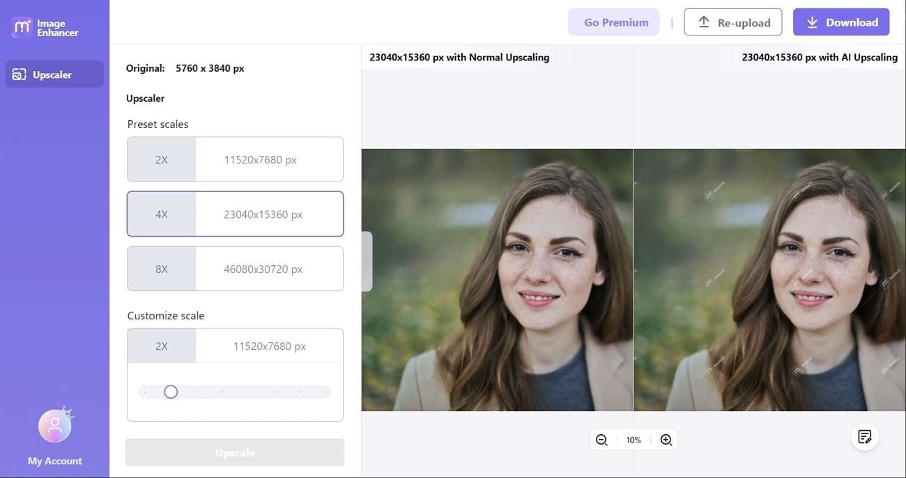
Task: Click the Download button
Action: pyautogui.click(x=841, y=22)
